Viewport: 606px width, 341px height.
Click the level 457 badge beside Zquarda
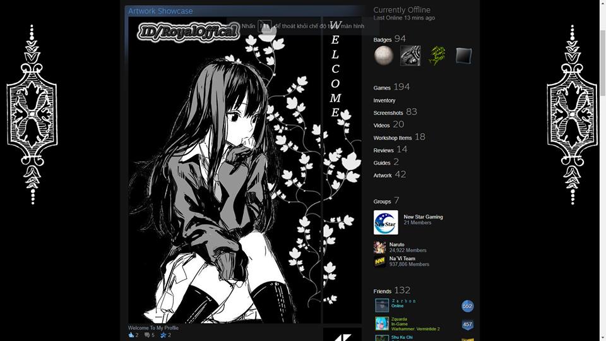pos(467,325)
